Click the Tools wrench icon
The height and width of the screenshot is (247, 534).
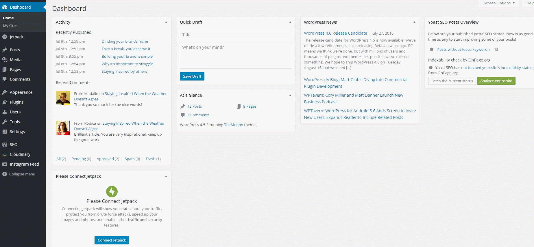point(5,122)
